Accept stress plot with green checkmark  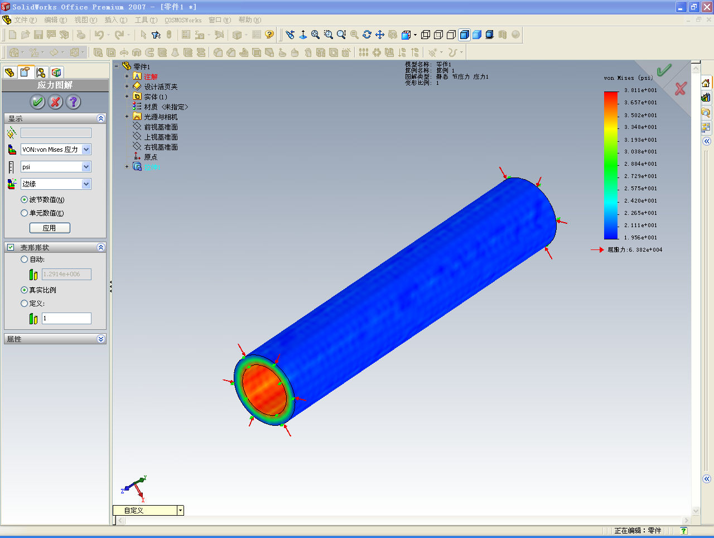[x=37, y=102]
